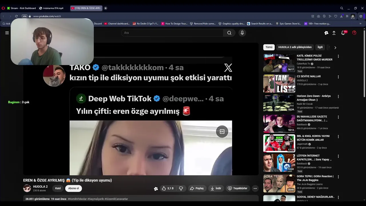The height and width of the screenshot is (206, 366).
Task: Open YouTube notifications bell
Action: [x=343, y=33]
